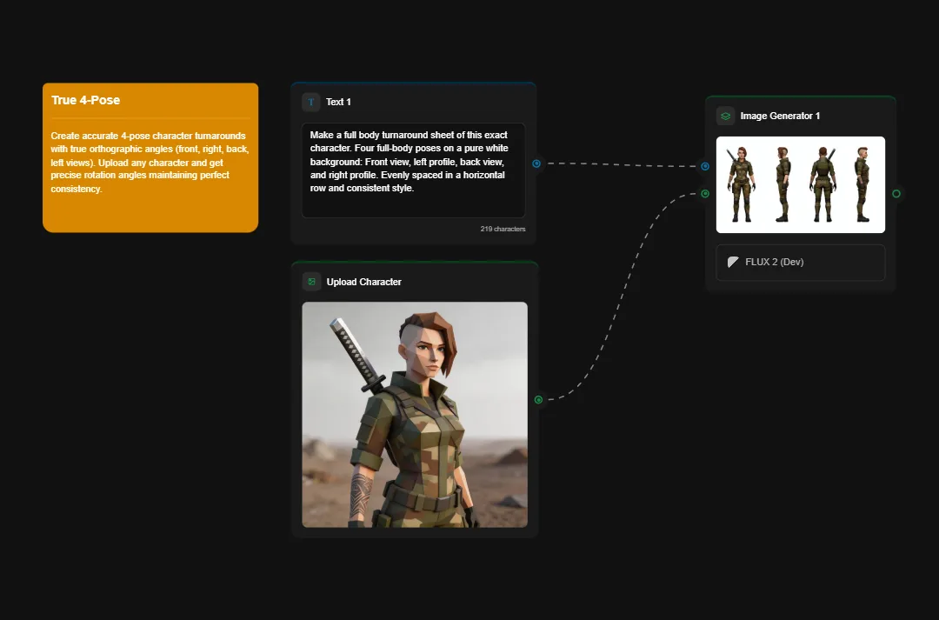Select the Text 1 node title
This screenshot has width=939, height=620.
(x=339, y=102)
